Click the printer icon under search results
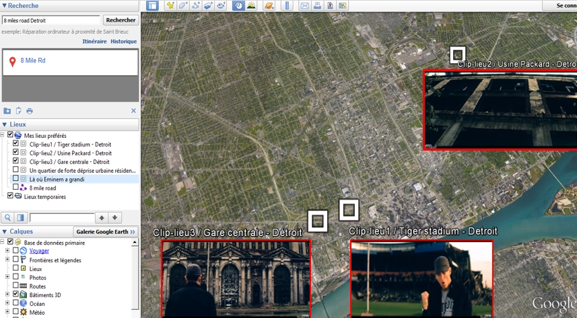This screenshot has width=577, height=318. pyautogui.click(x=30, y=111)
